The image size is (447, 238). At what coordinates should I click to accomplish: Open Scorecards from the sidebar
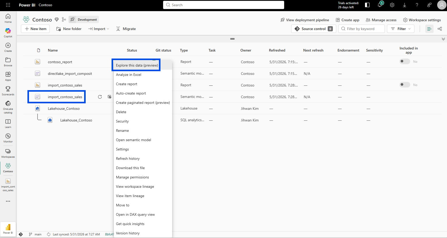click(8, 91)
